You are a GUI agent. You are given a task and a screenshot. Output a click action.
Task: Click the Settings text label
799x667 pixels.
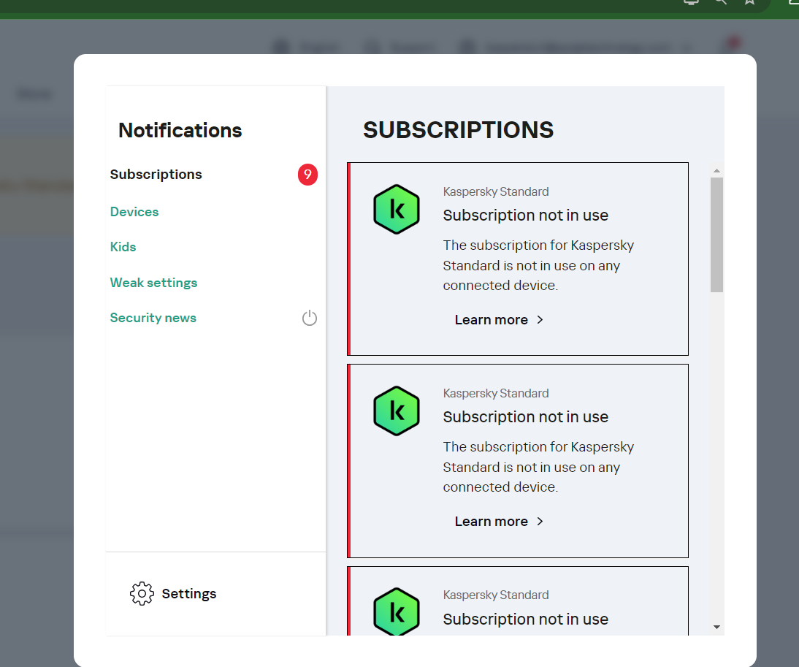[189, 594]
